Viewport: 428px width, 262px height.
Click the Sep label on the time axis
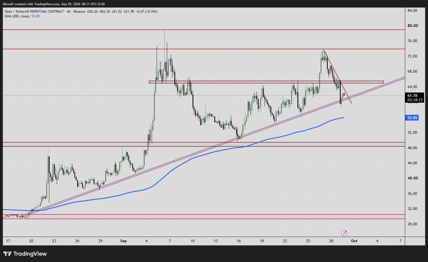[x=123, y=241]
